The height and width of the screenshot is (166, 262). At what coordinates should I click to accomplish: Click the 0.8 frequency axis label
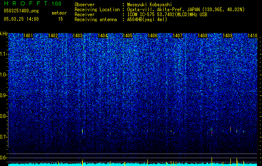pos(3,116)
